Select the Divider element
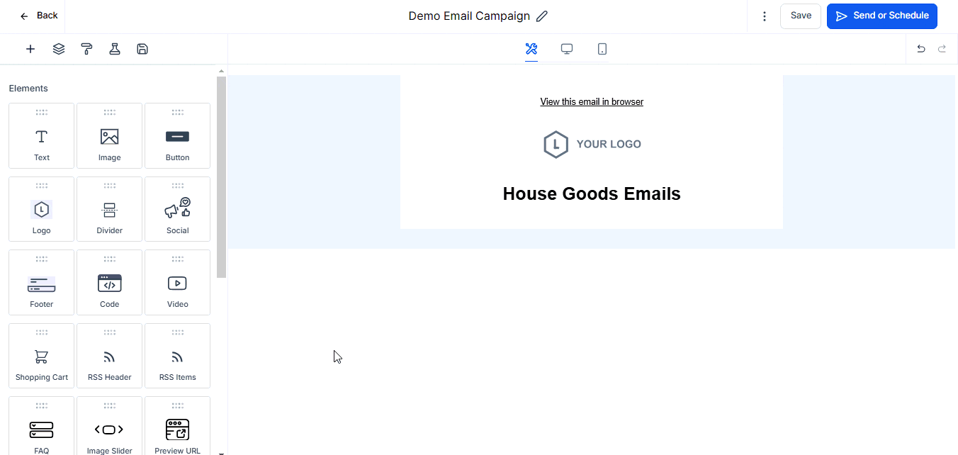Screen dimensions: 958x455 click(110, 209)
